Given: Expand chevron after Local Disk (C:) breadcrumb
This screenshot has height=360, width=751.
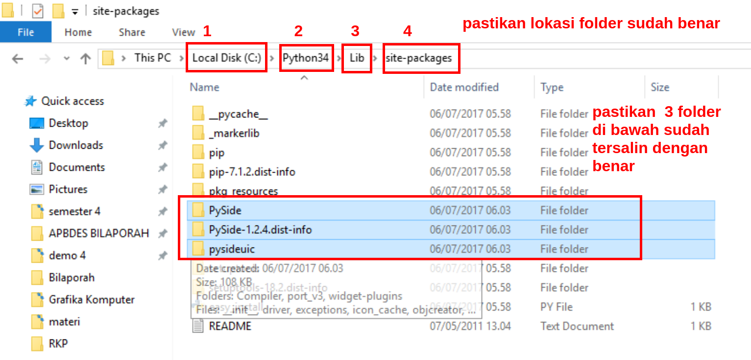Looking at the screenshot, I should coord(271,58).
